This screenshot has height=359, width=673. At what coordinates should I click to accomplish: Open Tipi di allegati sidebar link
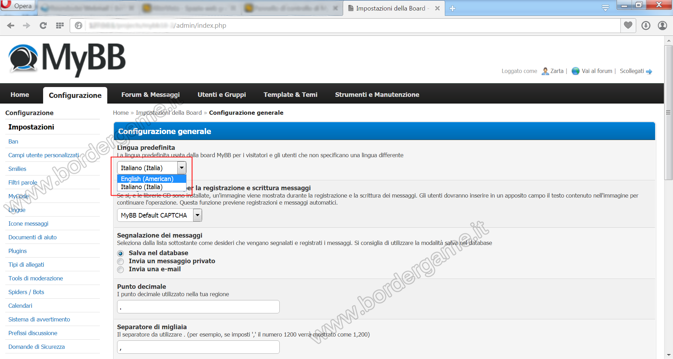pyautogui.click(x=26, y=265)
